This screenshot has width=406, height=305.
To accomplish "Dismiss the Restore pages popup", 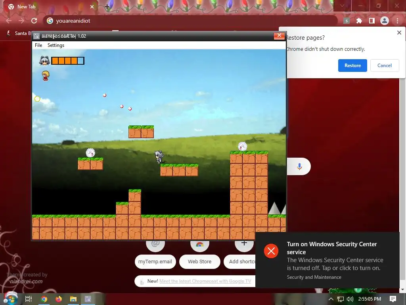I will (399, 33).
